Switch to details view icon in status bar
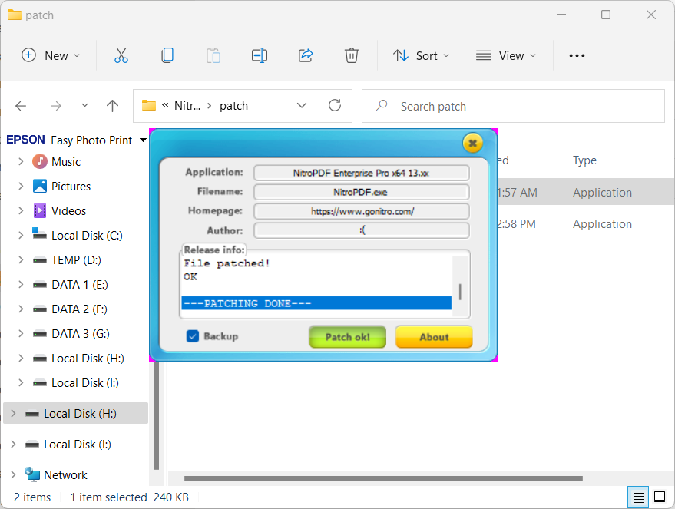The image size is (675, 509). pyautogui.click(x=638, y=497)
